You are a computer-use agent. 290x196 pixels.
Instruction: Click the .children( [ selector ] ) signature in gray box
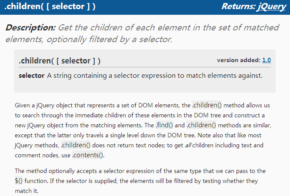(x=60, y=61)
